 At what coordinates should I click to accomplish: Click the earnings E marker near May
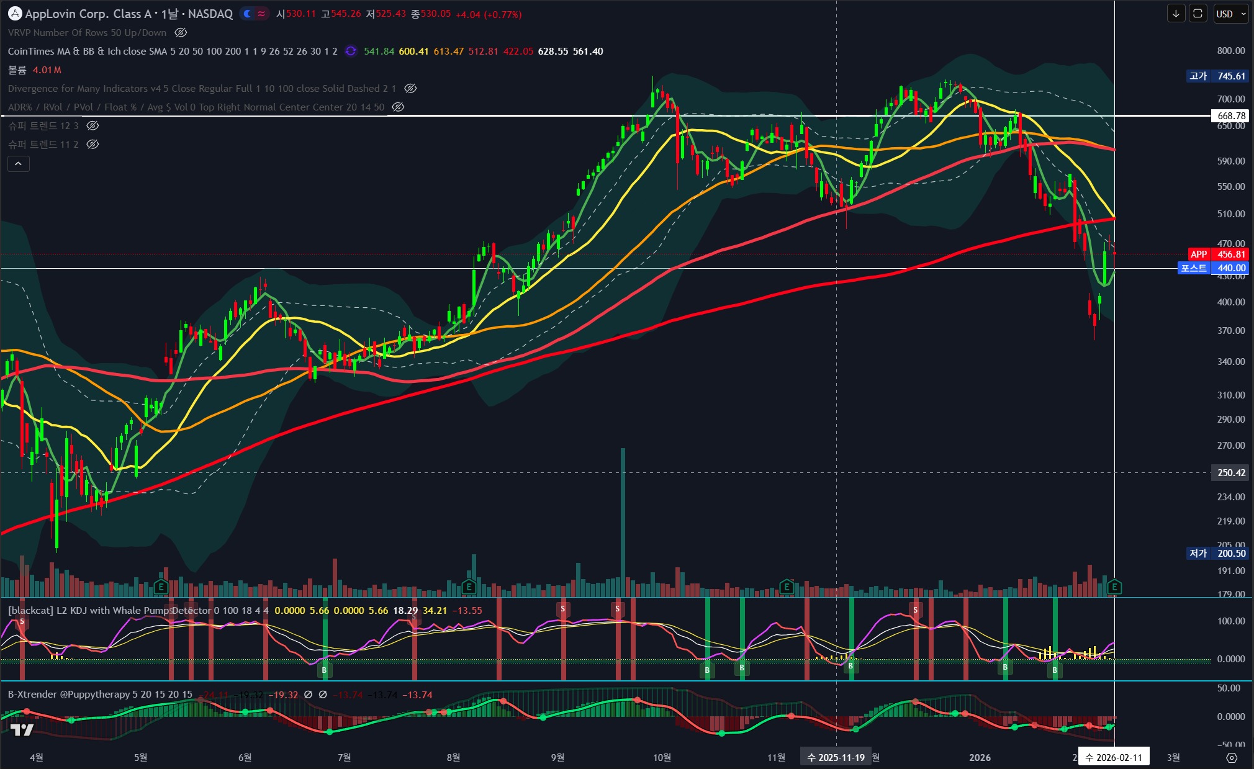tap(161, 587)
